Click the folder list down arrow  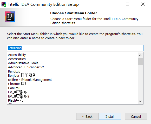140,101
